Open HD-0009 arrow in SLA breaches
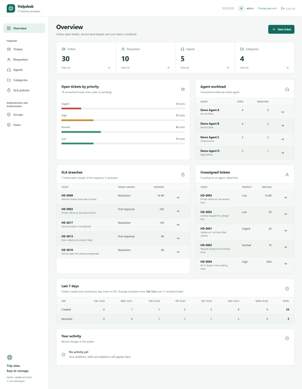The image size is (302, 389). click(x=178, y=197)
